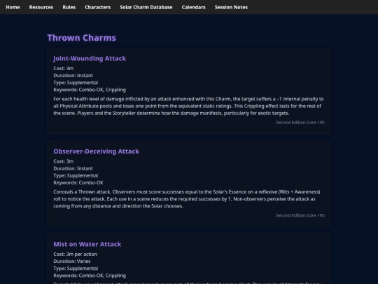Click 'Cost: 3m per action' line
The image size is (378, 284).
coord(75,254)
